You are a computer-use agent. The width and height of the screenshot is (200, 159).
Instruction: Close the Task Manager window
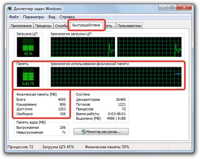[184, 8]
